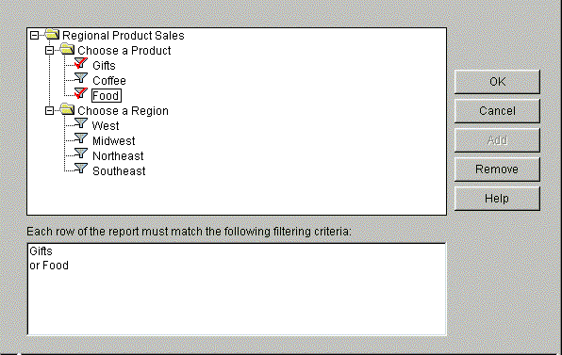562x355 pixels.
Task: Click the funnel icon next to West
Action: 81,123
